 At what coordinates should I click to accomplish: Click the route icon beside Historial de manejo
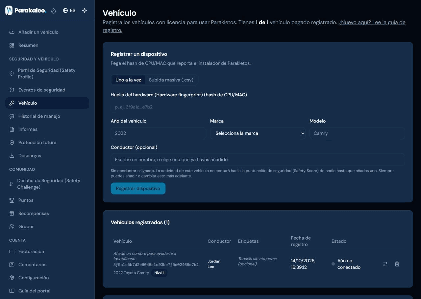(12, 116)
